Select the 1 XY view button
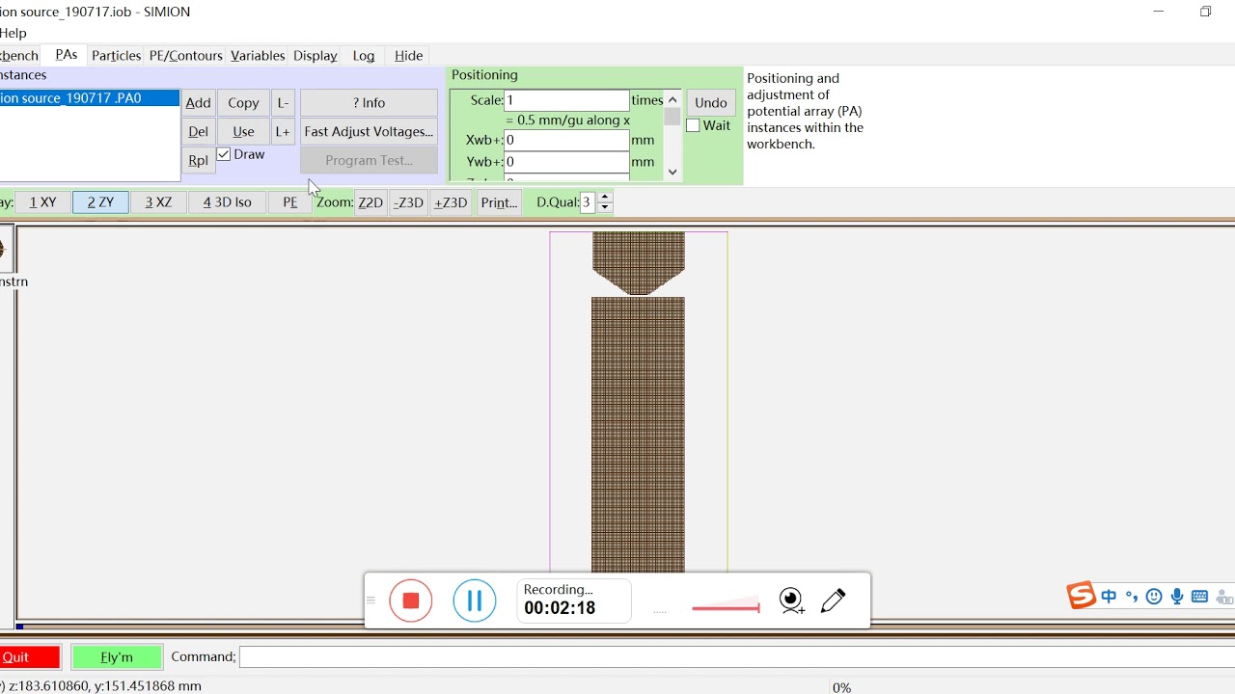This screenshot has height=694, width=1235. (42, 202)
